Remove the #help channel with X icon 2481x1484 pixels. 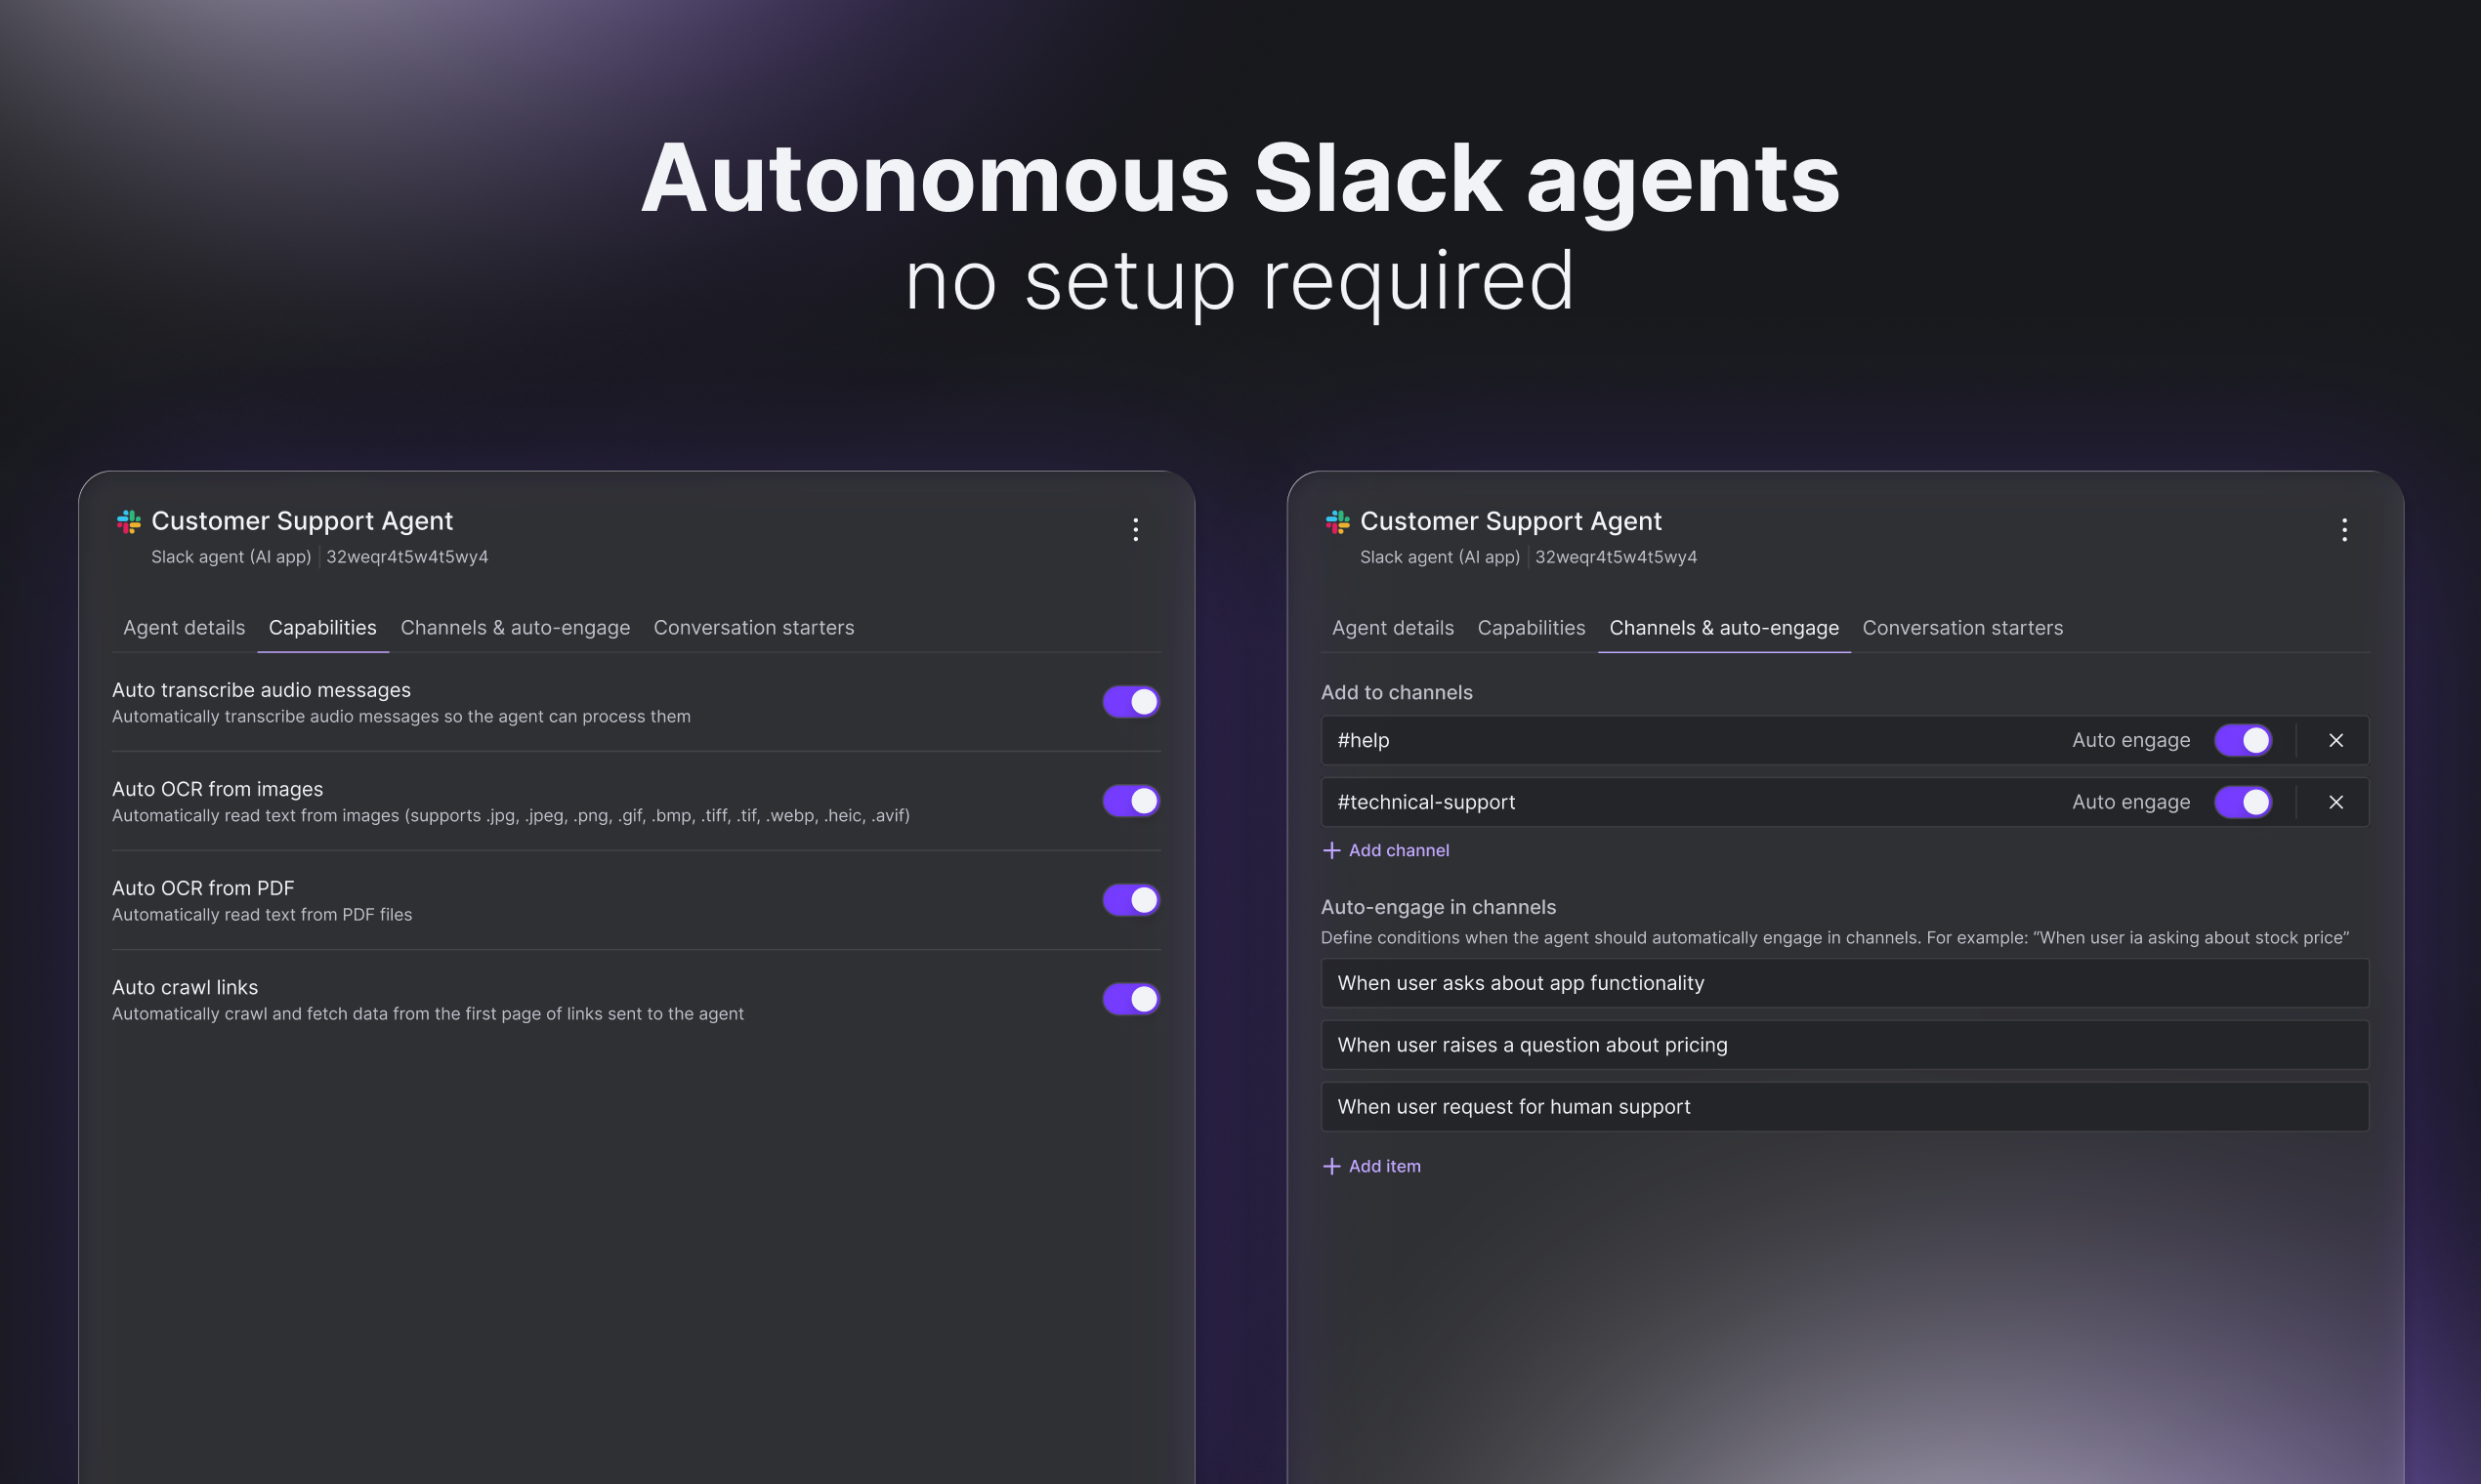2335,740
